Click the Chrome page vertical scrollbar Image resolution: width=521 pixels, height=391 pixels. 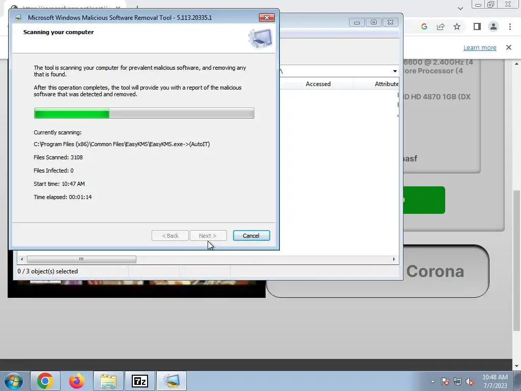coord(516,260)
